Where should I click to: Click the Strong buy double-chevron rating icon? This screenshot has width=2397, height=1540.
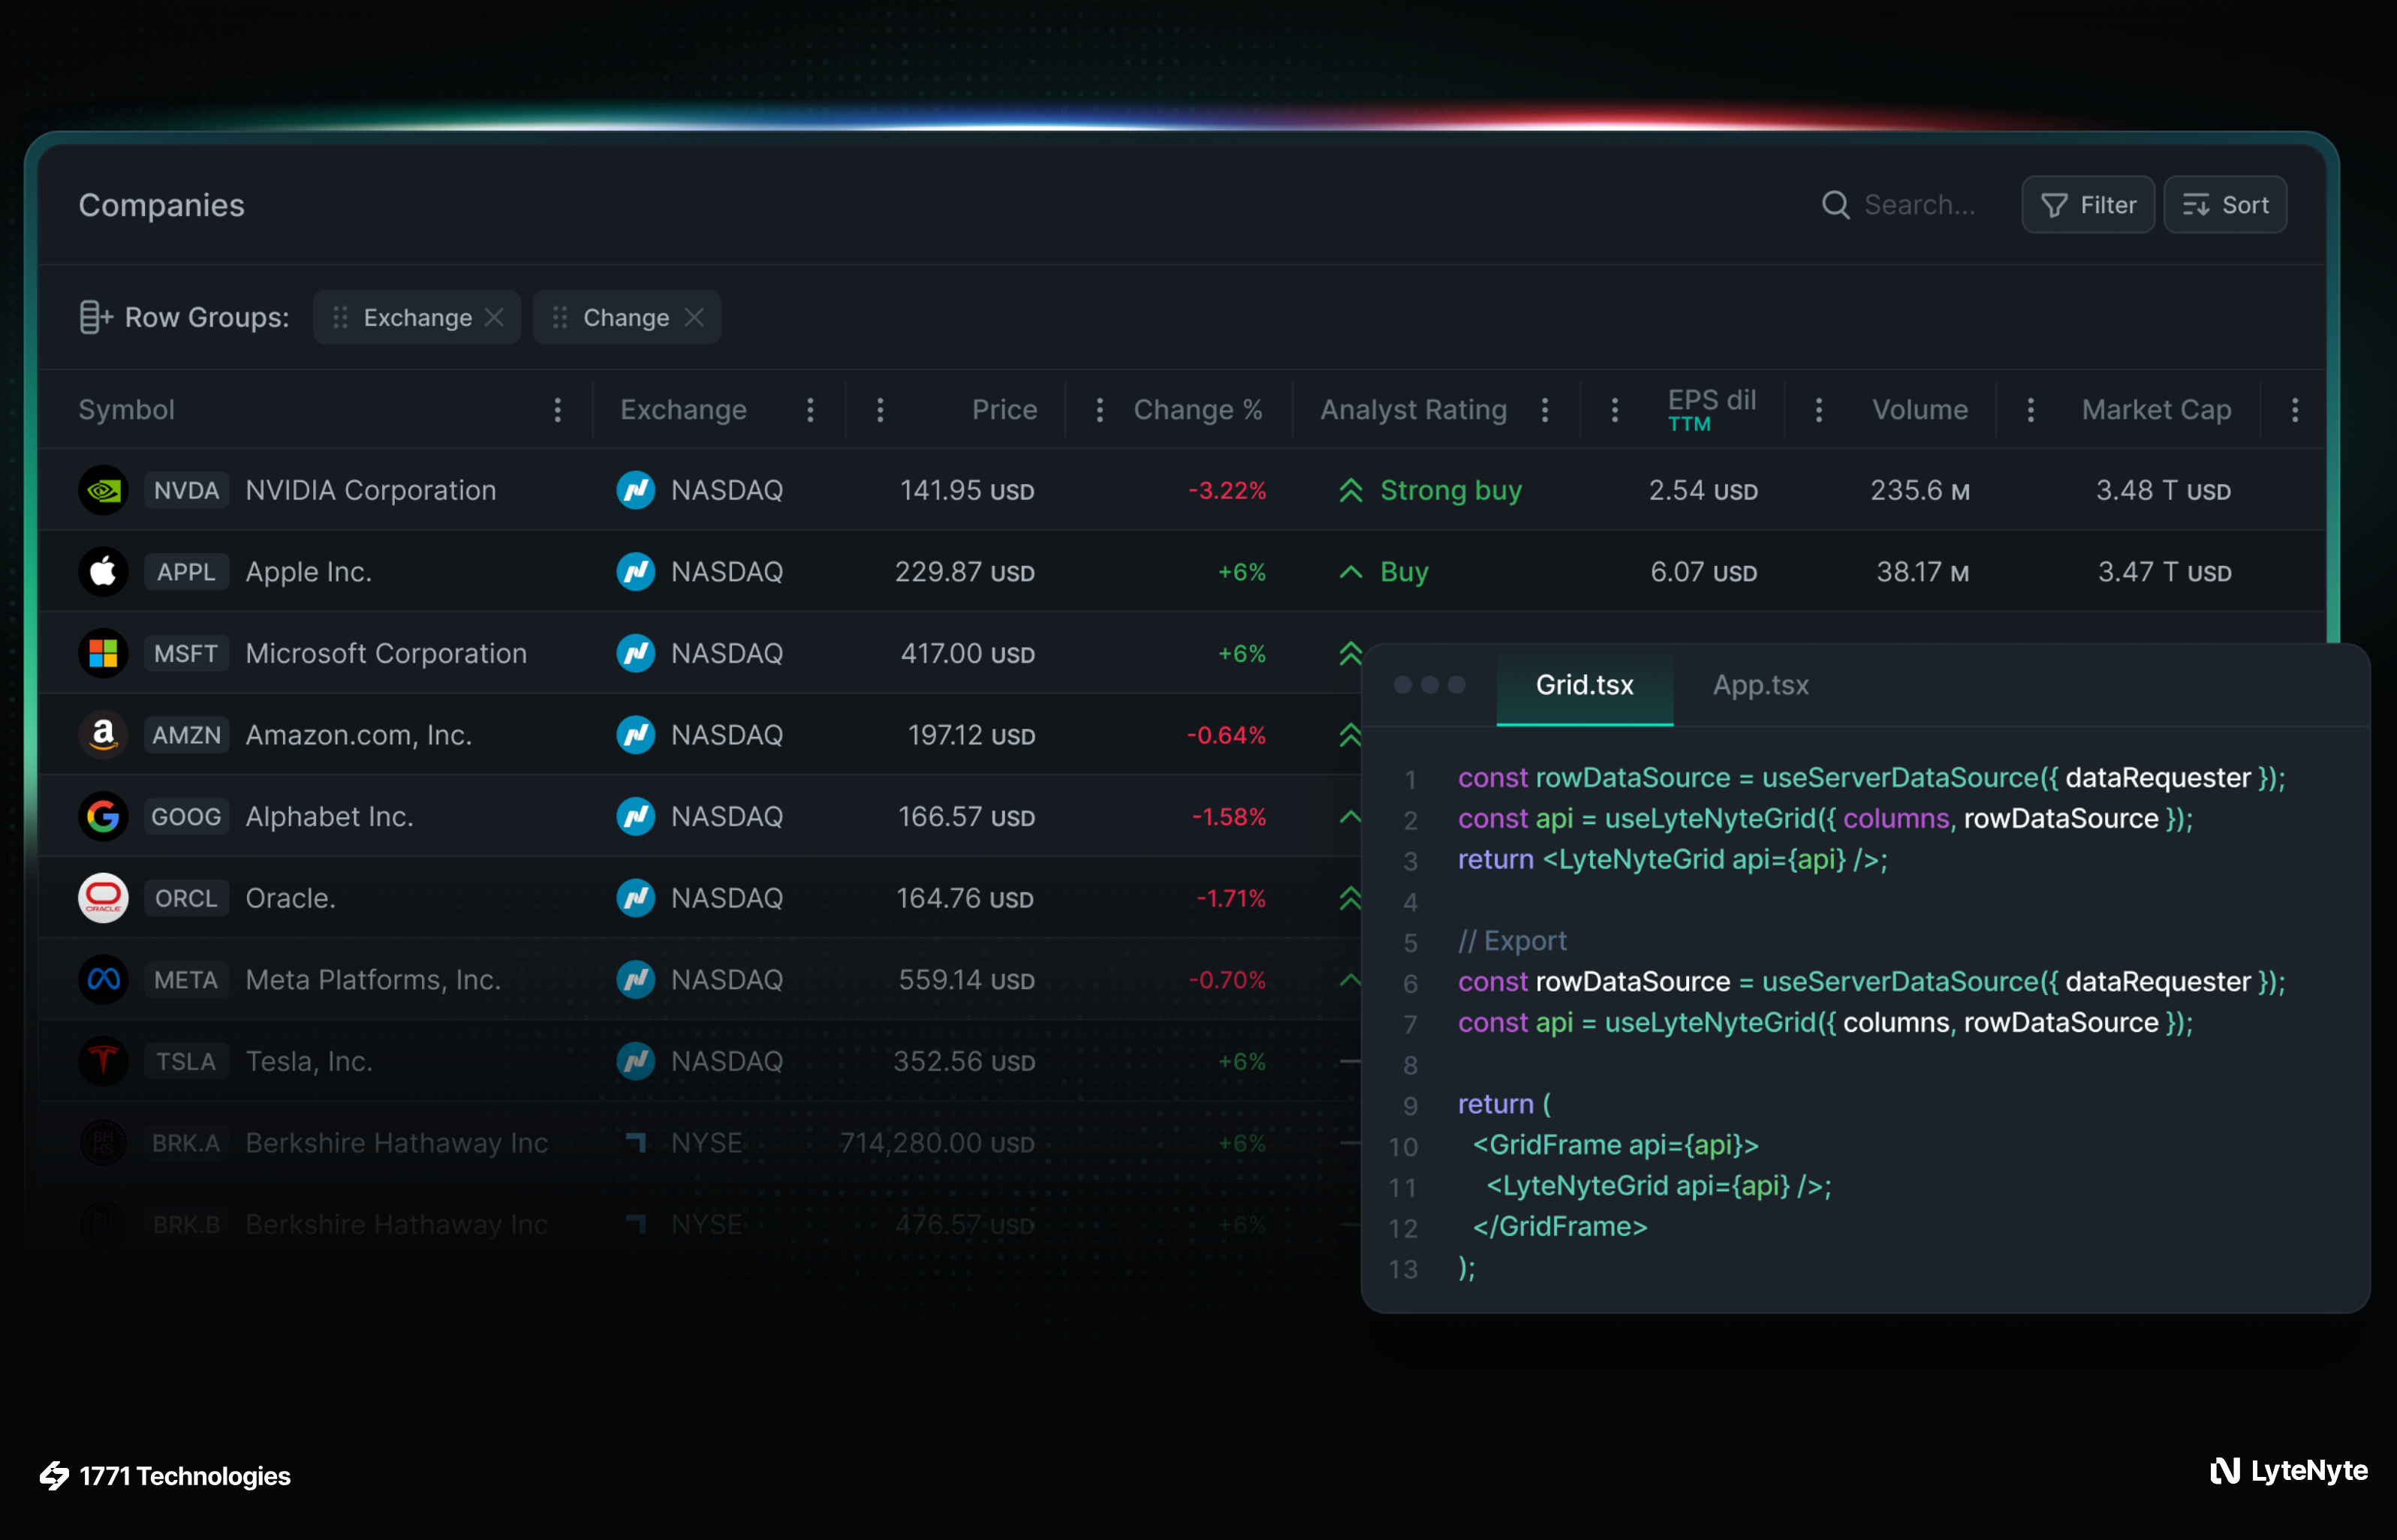(x=1351, y=490)
